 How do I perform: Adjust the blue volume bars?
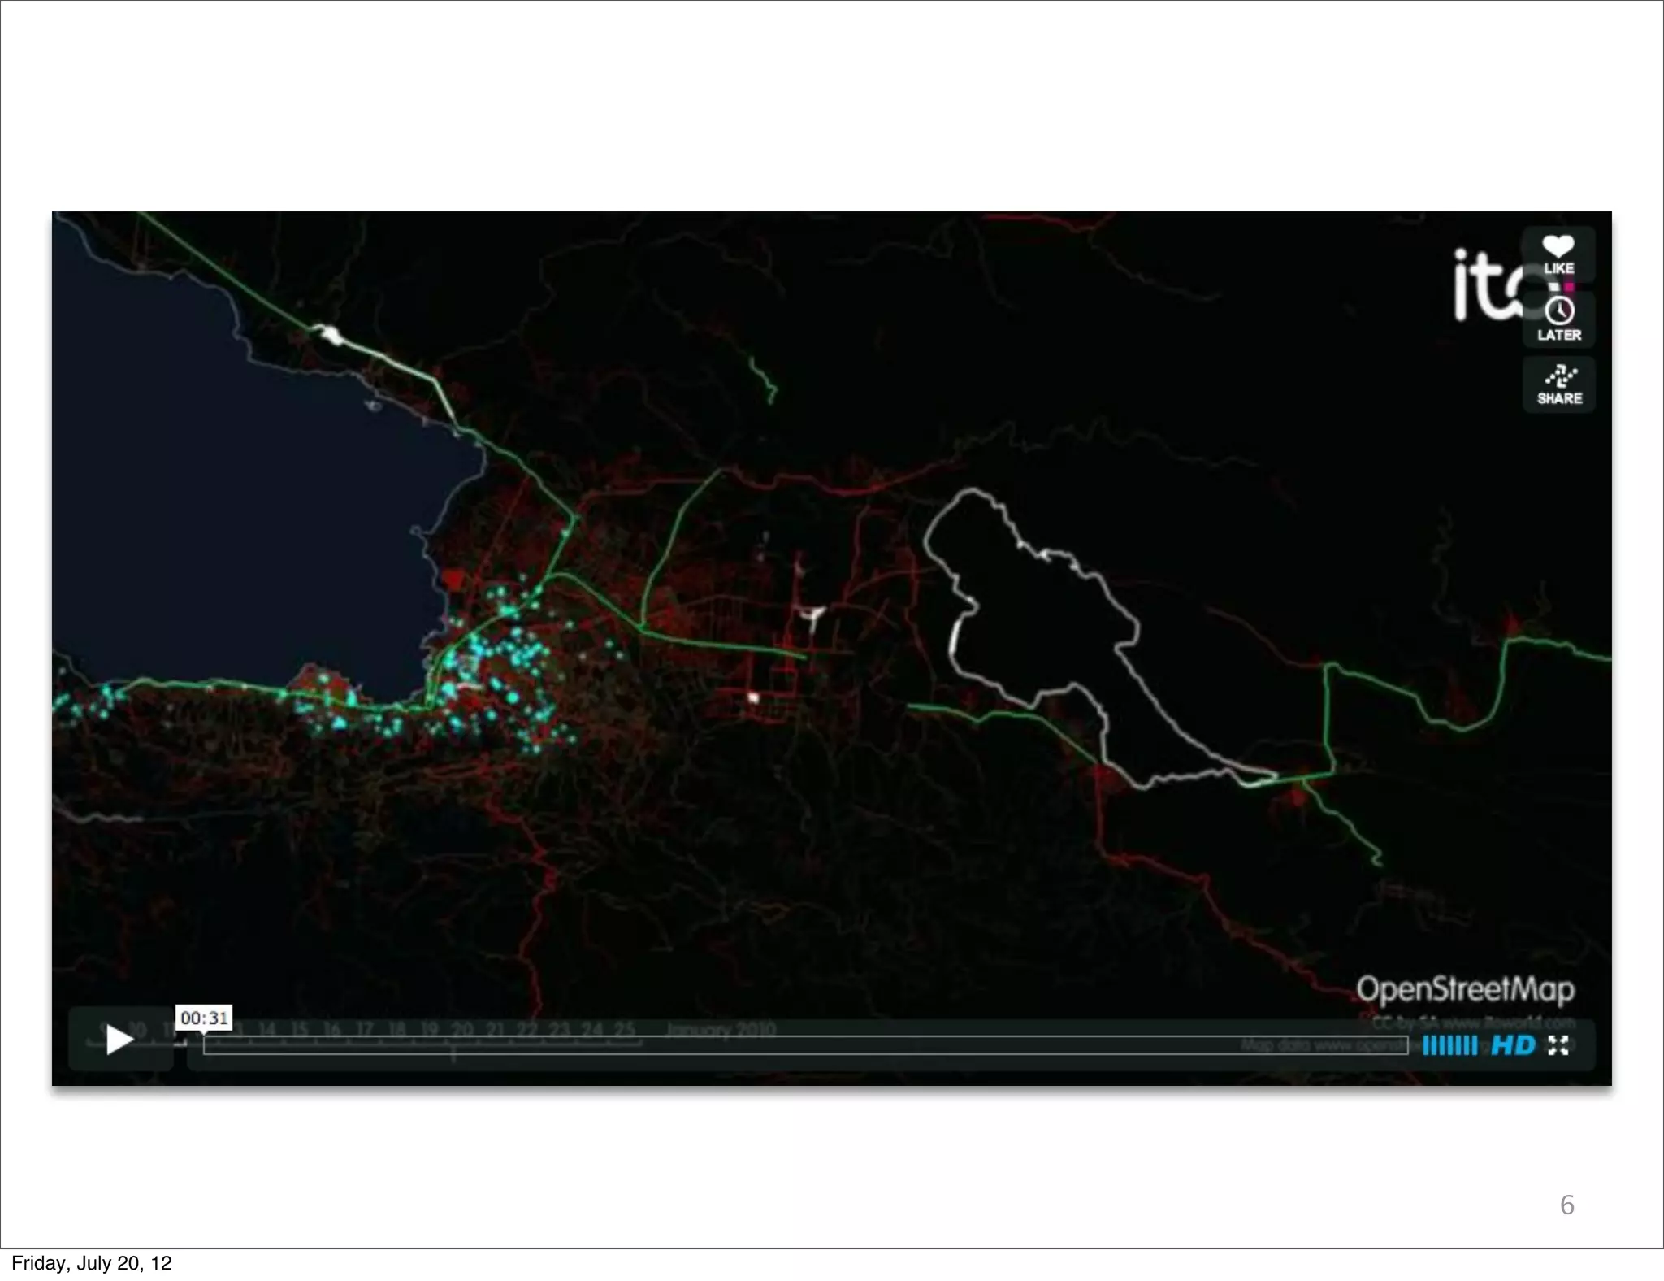[1449, 1046]
